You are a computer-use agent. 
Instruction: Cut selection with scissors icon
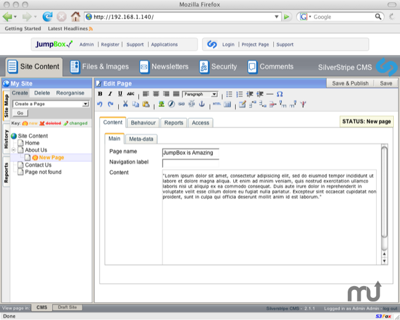point(126,104)
